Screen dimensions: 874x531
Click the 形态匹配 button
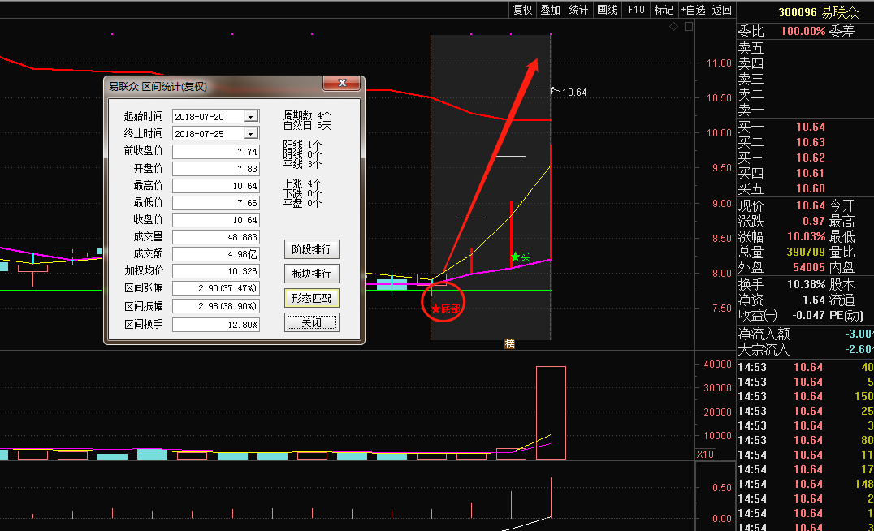click(x=312, y=298)
